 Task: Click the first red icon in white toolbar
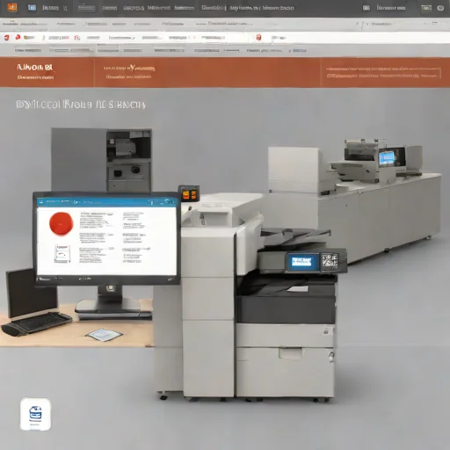(6, 38)
